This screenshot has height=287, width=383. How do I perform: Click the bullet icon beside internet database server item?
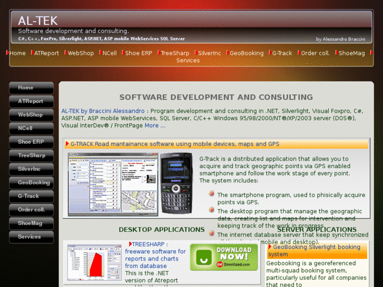(x=212, y=233)
